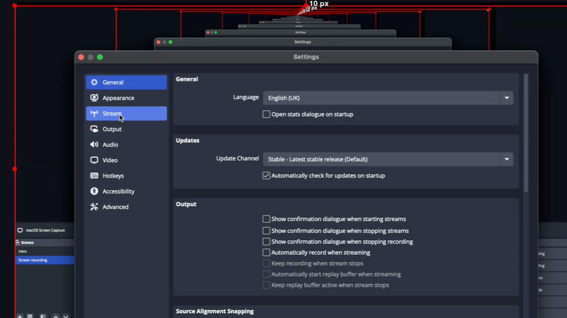Open the Video settings section
The height and width of the screenshot is (318, 567).
110,160
